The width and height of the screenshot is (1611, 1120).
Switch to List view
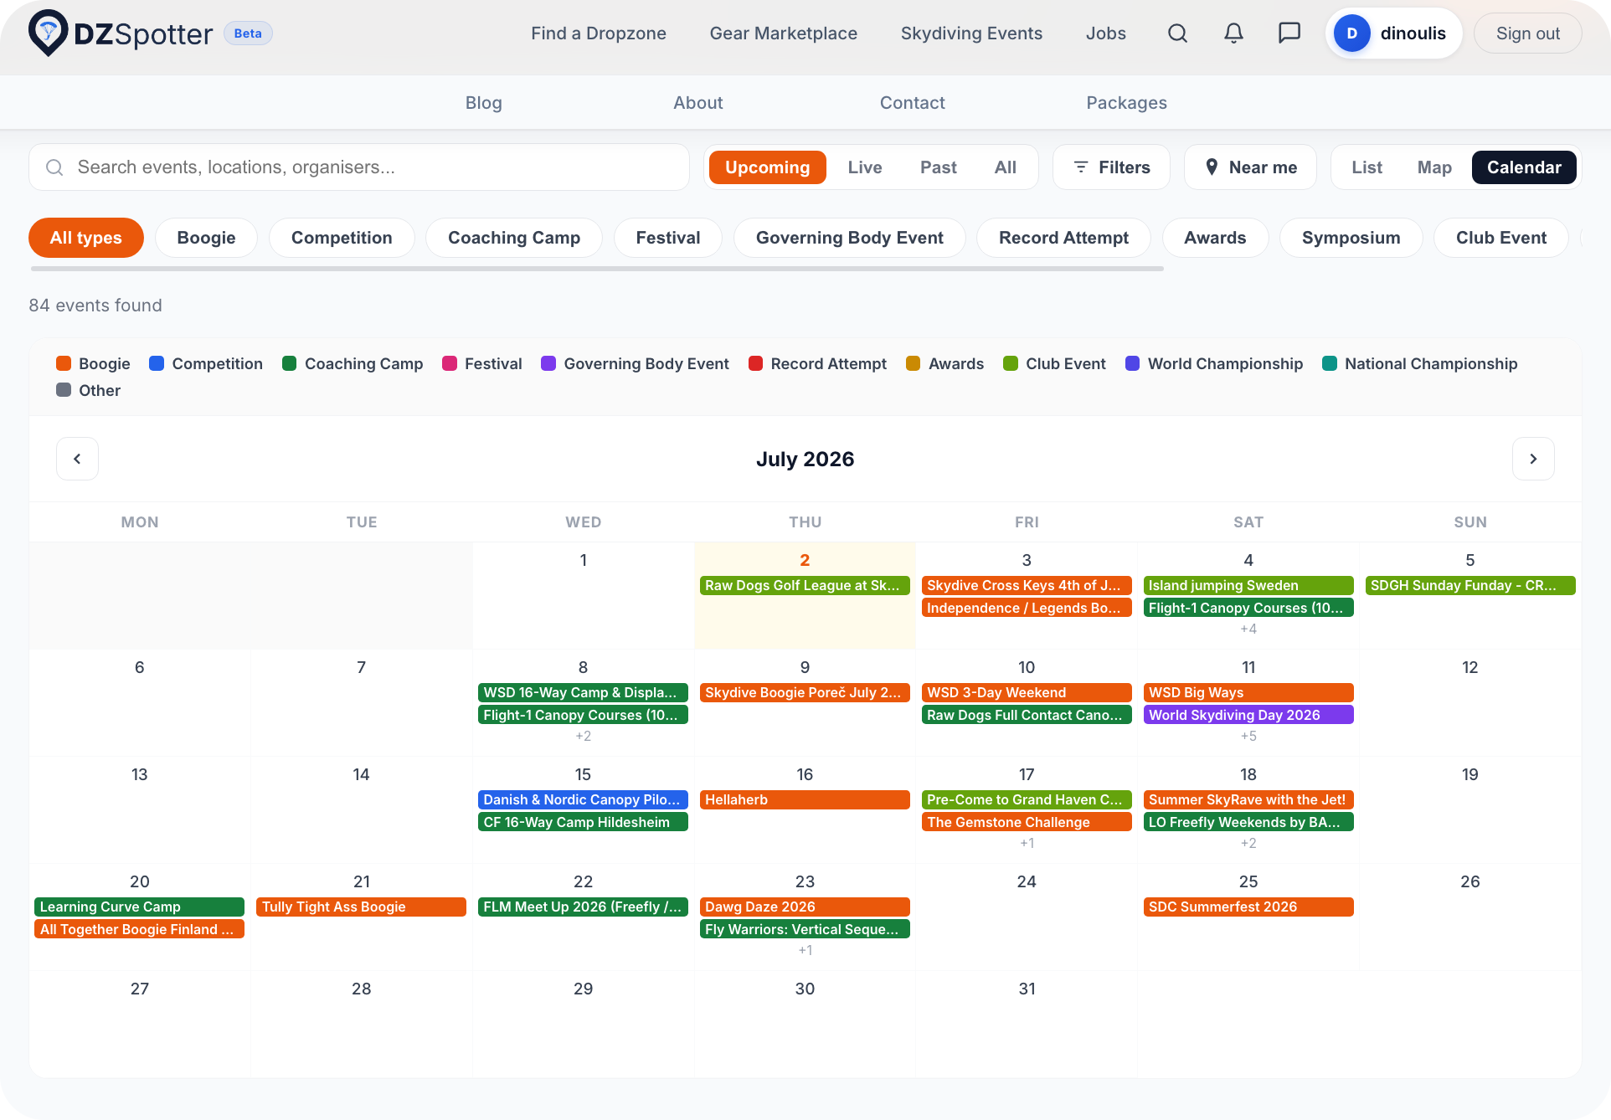pos(1367,167)
